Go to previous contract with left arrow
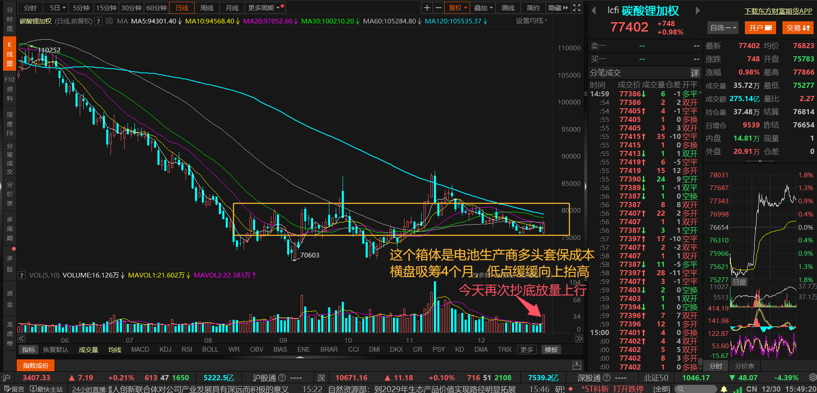The width and height of the screenshot is (817, 393). (593, 10)
